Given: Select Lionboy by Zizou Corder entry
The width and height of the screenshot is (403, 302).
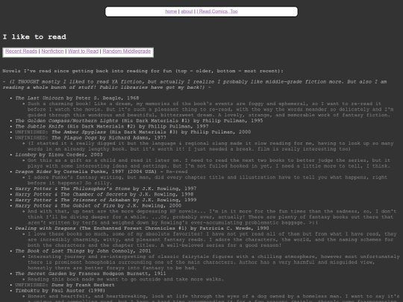Looking at the screenshot, I should click(59, 154).
